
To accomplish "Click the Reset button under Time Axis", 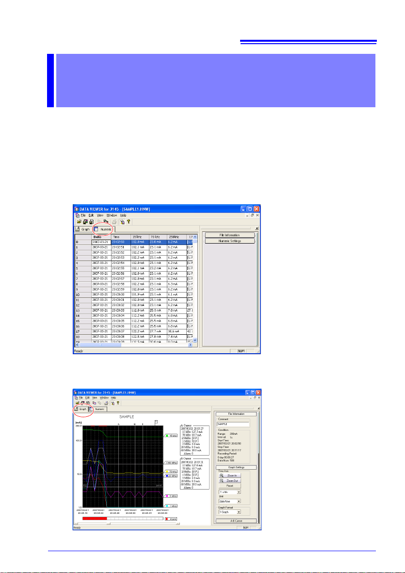I will (x=230, y=486).
